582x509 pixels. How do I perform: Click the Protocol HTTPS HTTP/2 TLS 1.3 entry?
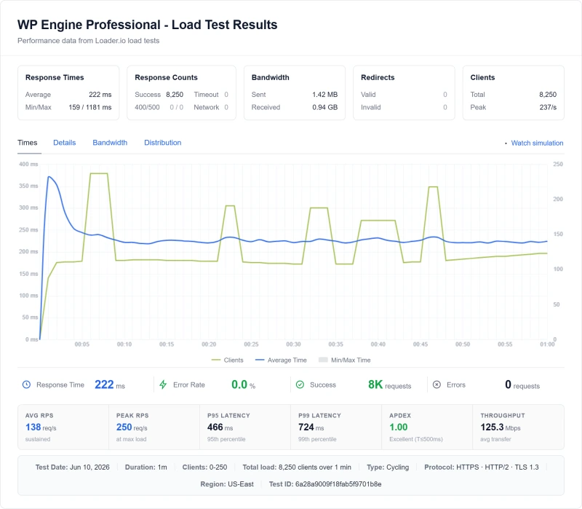(482, 467)
